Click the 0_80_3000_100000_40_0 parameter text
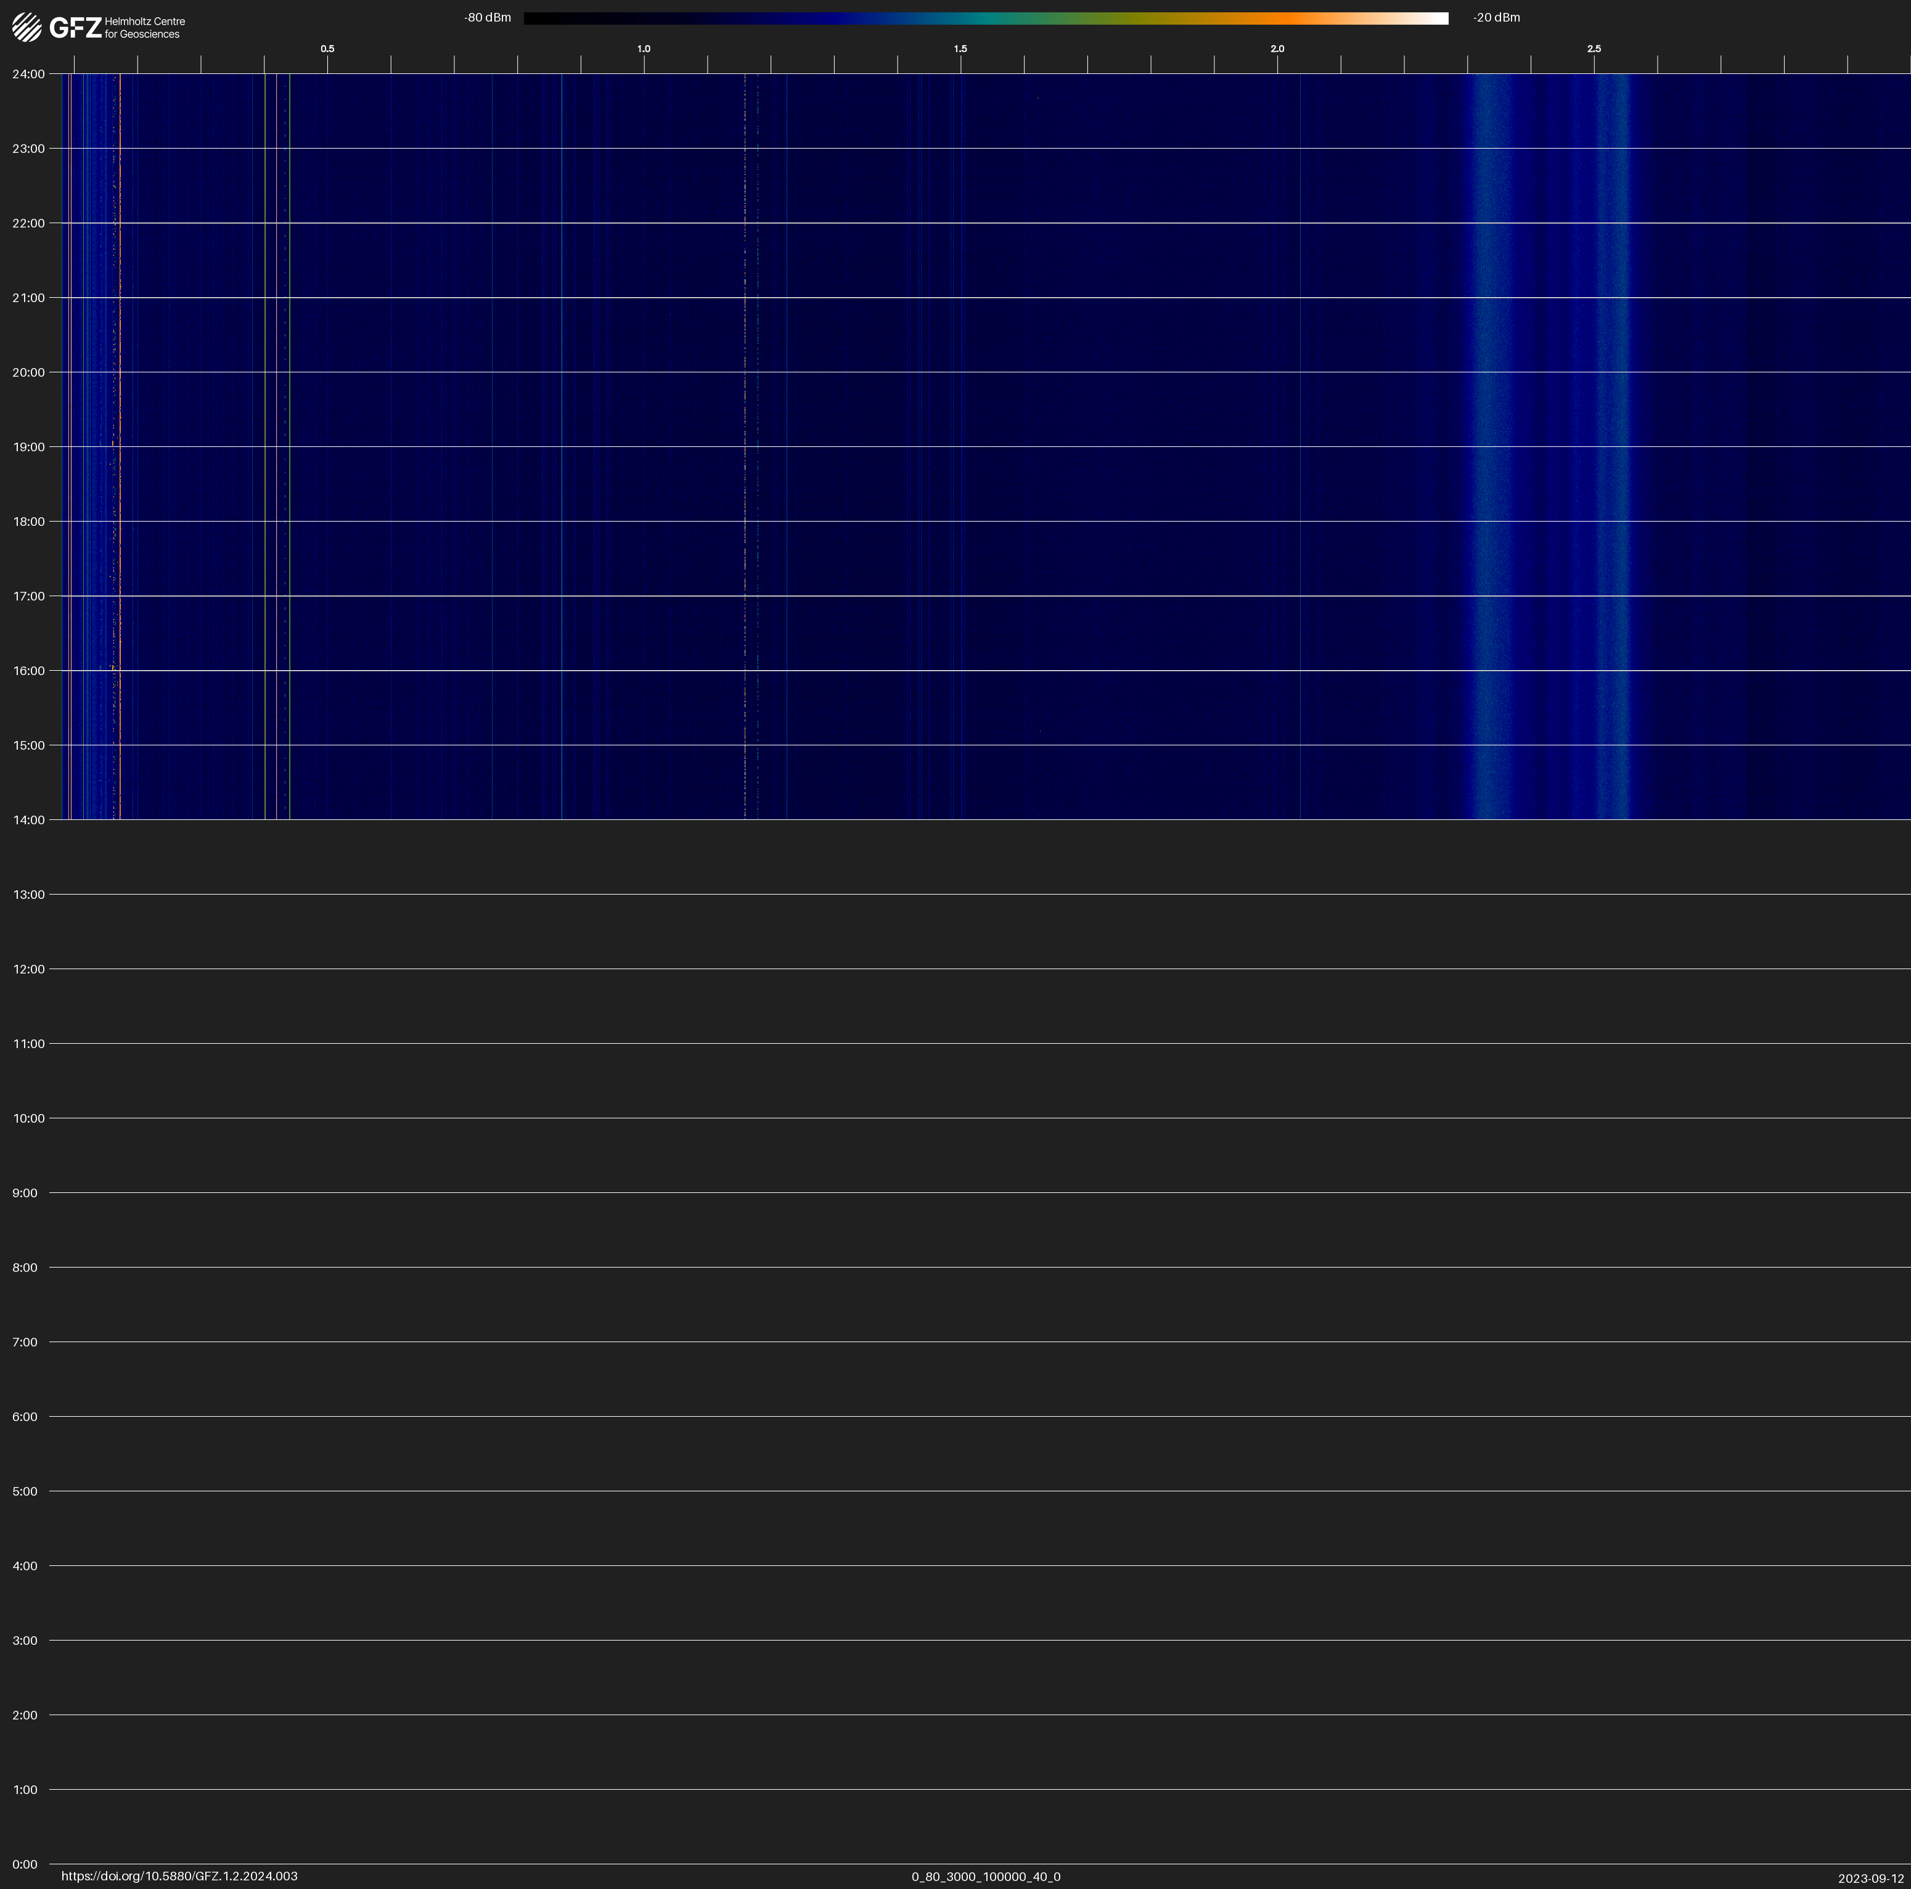Image resolution: width=1911 pixels, height=1889 pixels. (x=985, y=1876)
